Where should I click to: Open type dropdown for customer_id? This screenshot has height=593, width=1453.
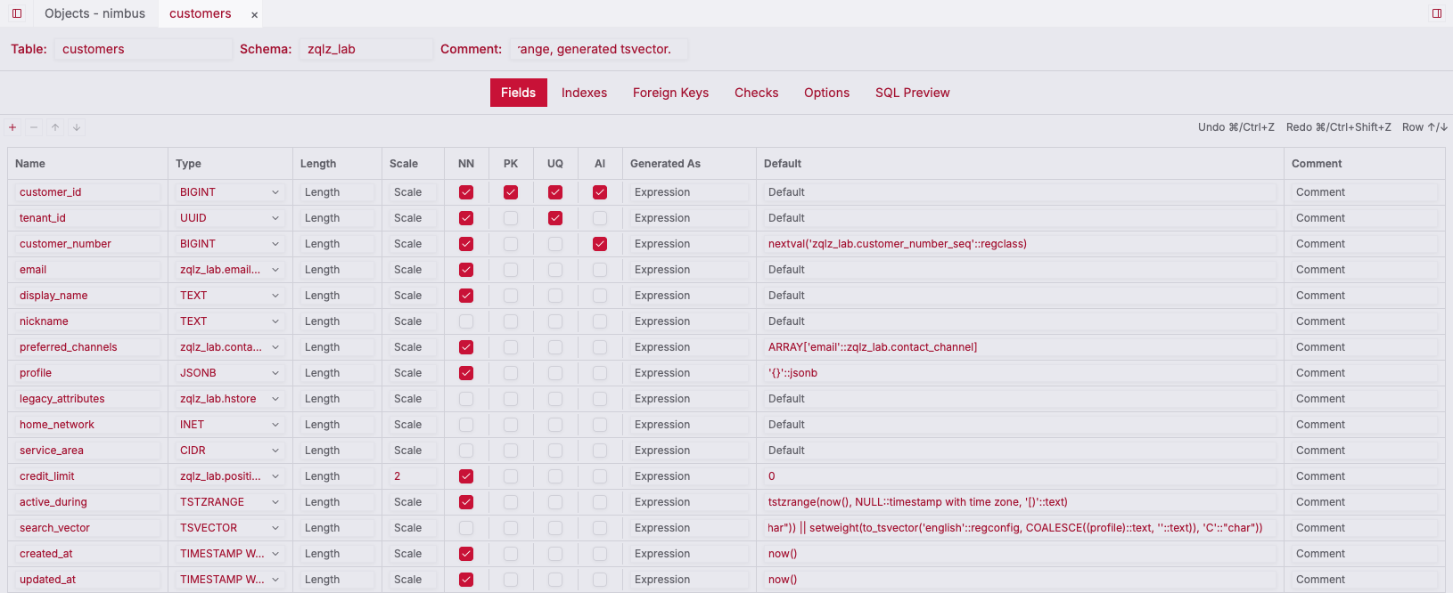click(x=230, y=192)
